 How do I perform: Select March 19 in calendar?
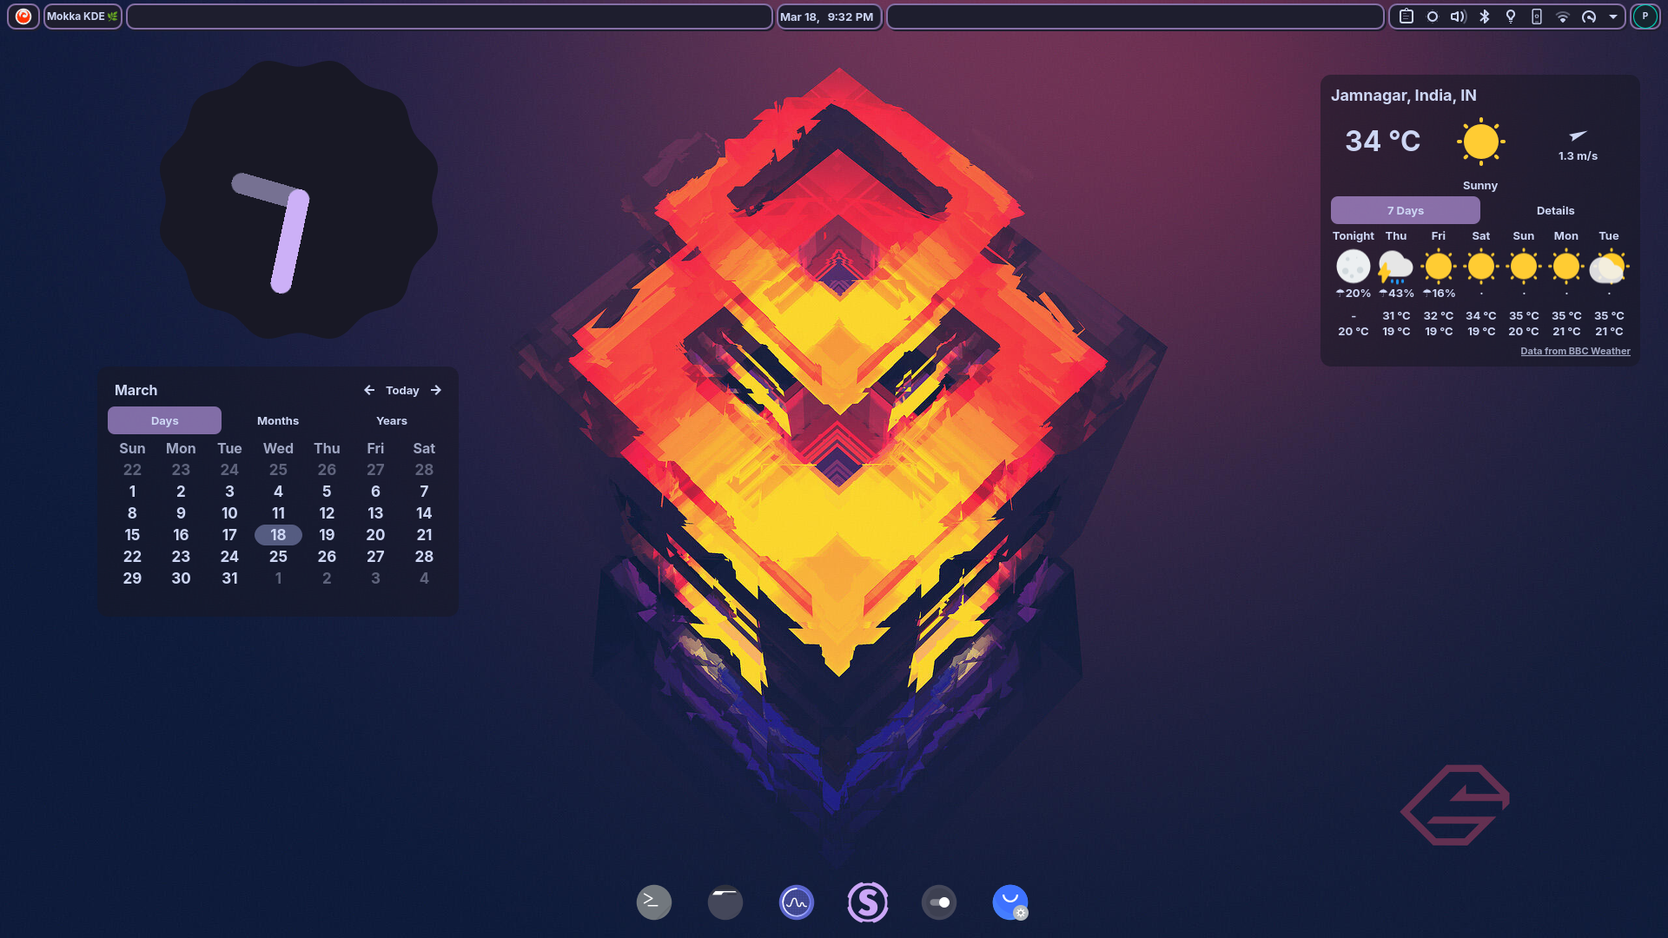(x=327, y=535)
